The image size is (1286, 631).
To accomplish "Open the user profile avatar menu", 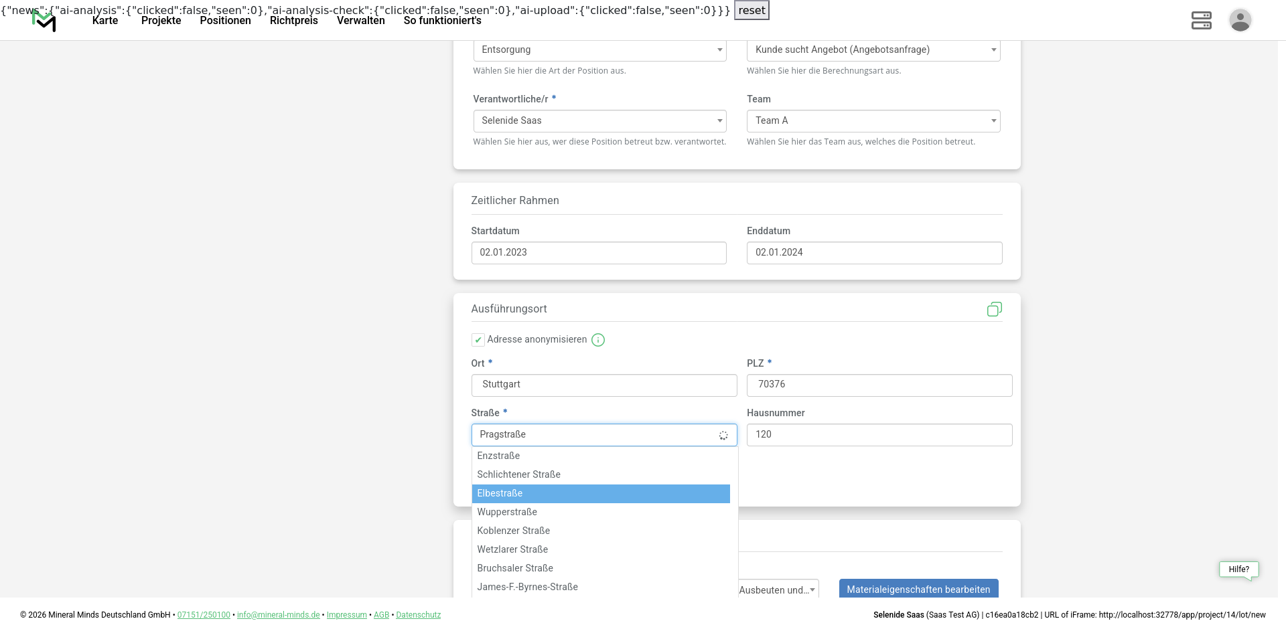I will 1240,20.
